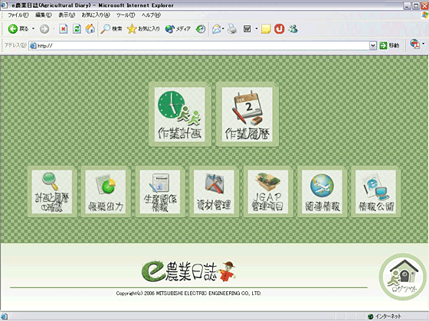
Task: Click the red circular J toolbar icon
Action: 280,29
